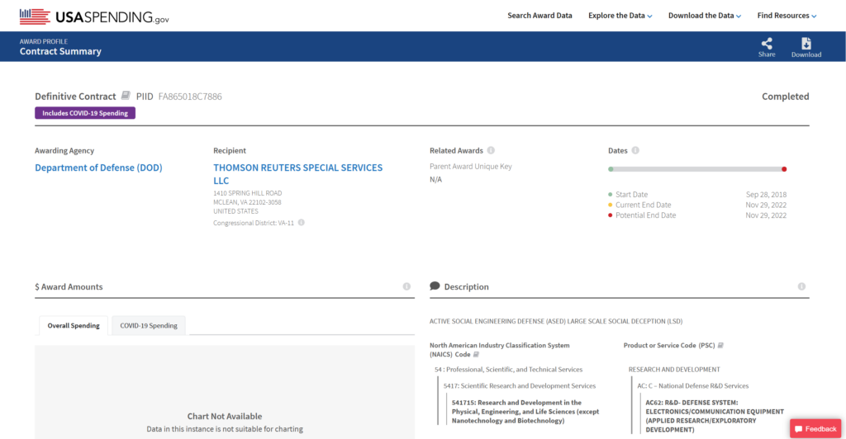
Task: Click the Share icon
Action: click(767, 45)
